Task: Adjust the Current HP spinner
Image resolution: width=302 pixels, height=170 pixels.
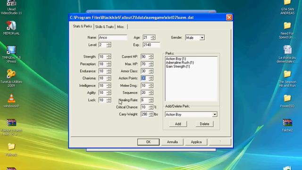Action: click(x=151, y=57)
